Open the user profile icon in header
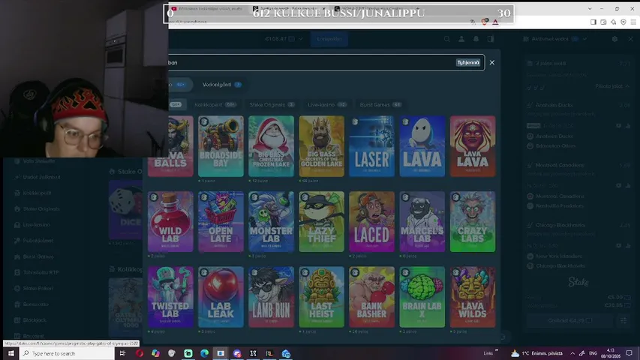Screen dimensions: 640x360 point(461,39)
